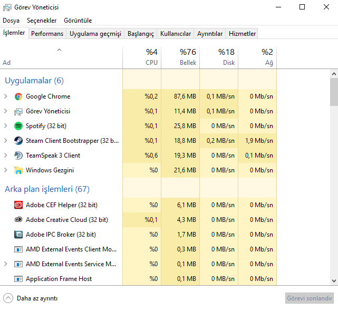Click the 11,4 MB memory value for Görev Yöneticisi
The image size is (338, 311).
[x=185, y=111]
